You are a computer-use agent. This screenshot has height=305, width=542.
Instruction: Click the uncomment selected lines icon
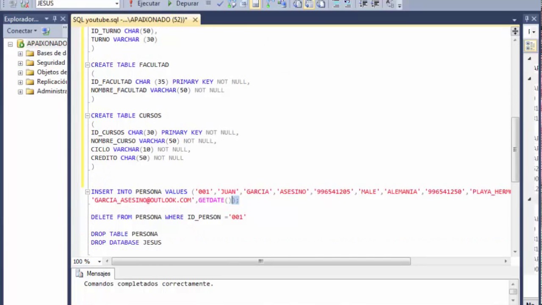[x=348, y=4]
